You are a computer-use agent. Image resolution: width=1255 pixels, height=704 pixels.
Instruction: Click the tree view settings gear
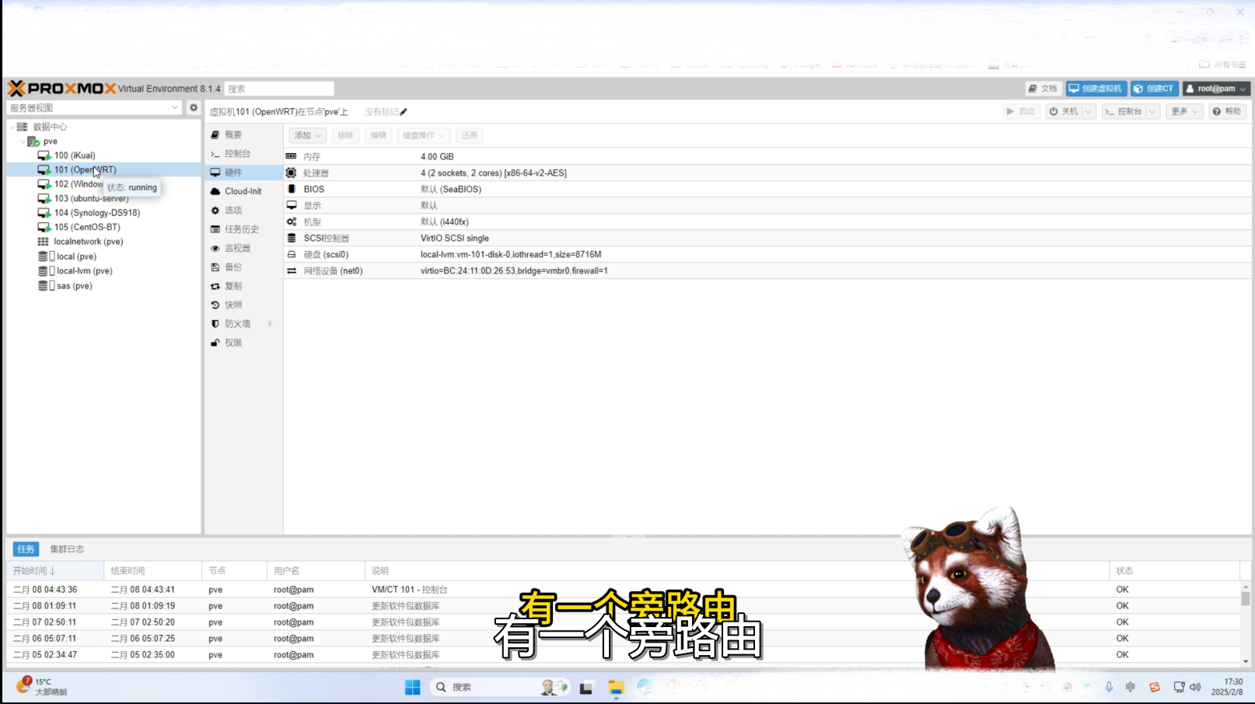194,108
